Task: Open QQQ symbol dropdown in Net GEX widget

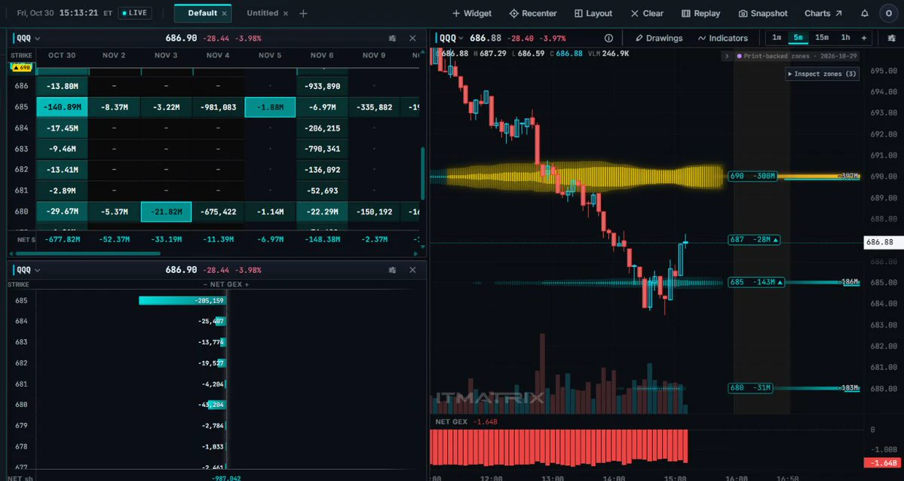Action: point(28,270)
